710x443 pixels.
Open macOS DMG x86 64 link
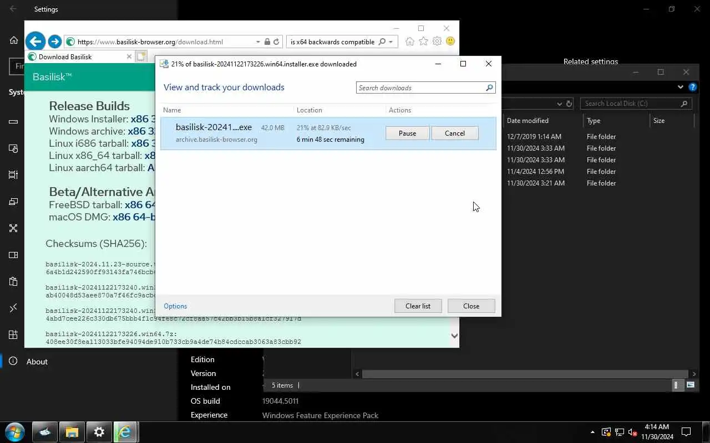coord(134,217)
